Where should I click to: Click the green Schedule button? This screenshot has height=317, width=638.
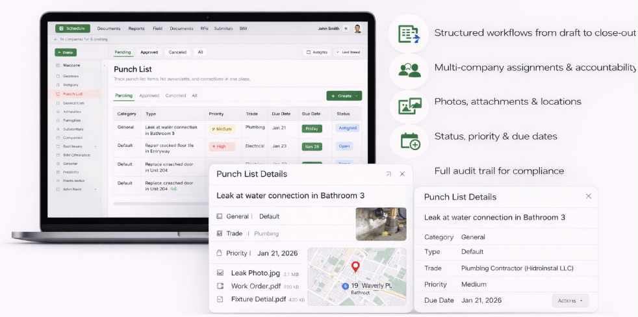coord(72,29)
